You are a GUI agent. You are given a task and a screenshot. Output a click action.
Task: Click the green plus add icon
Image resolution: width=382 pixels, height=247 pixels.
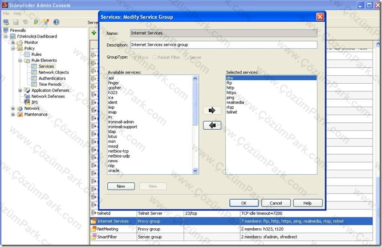click(94, 32)
